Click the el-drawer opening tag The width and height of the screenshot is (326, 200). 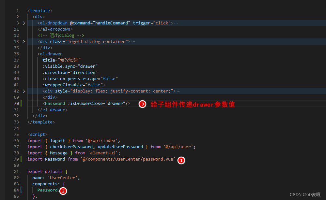[50, 54]
